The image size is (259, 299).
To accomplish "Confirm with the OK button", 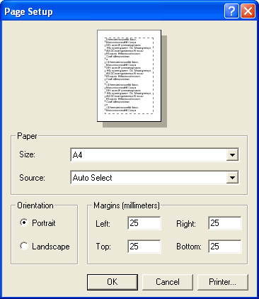I will pos(113,282).
